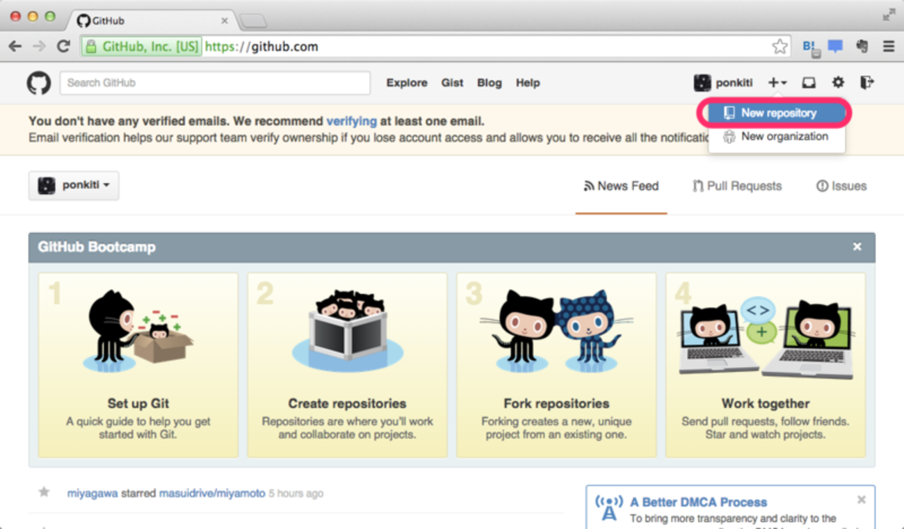The image size is (904, 529).
Task: Click the GitHub Octocat logo in header
Action: pos(39,83)
